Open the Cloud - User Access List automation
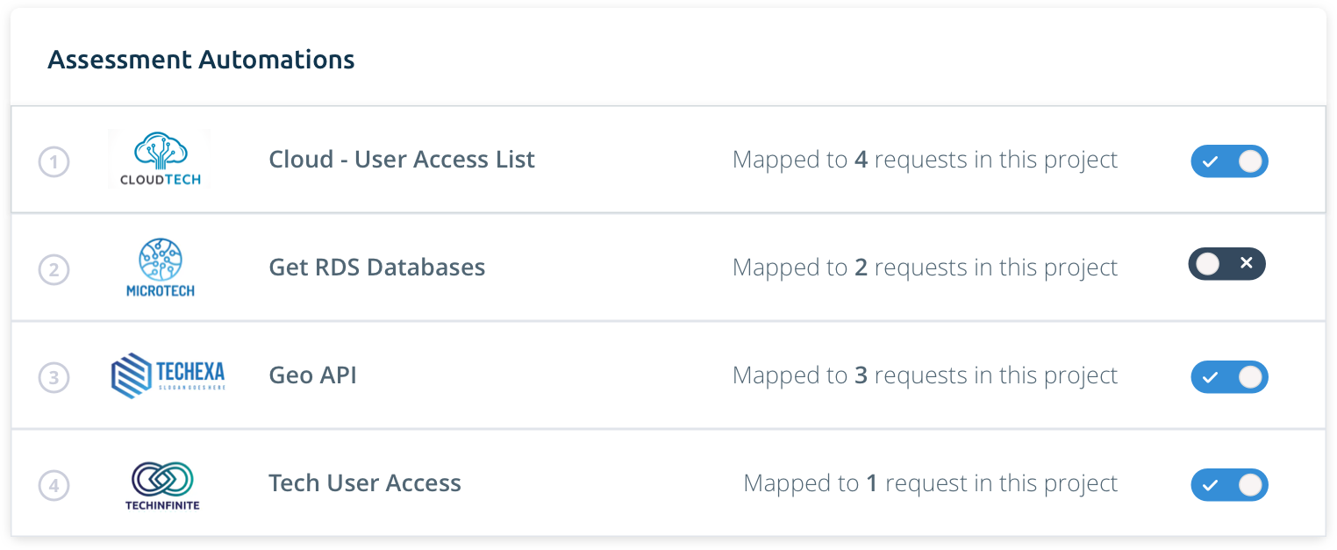This screenshot has height=550, width=1337. (x=402, y=160)
